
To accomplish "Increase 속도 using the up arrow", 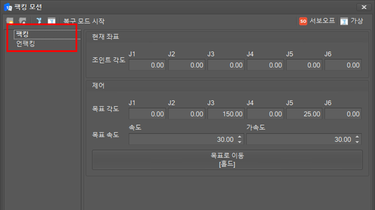I will (240, 137).
